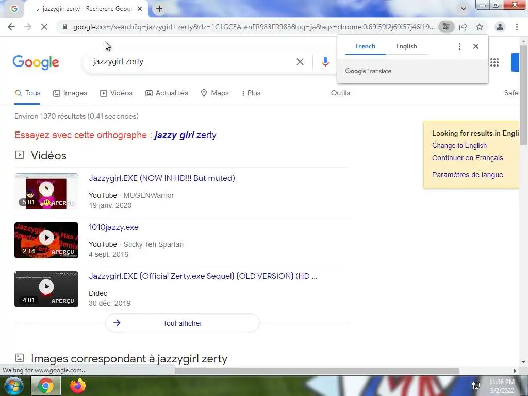This screenshot has width=528, height=396.
Task: Click the forward navigation arrow
Action: [28, 27]
